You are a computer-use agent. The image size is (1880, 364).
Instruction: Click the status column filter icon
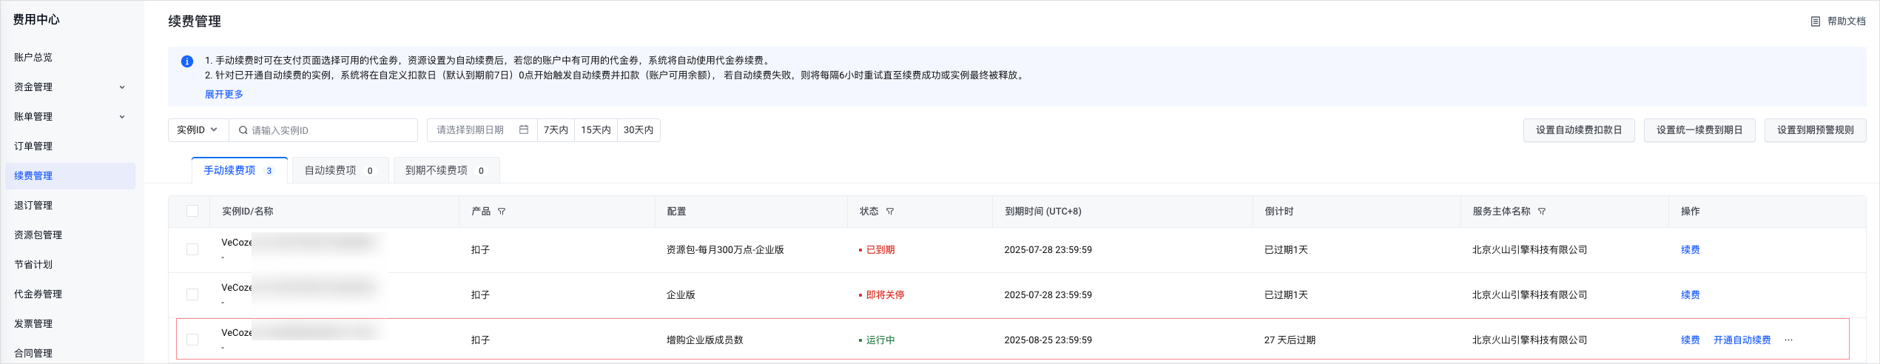coord(890,212)
